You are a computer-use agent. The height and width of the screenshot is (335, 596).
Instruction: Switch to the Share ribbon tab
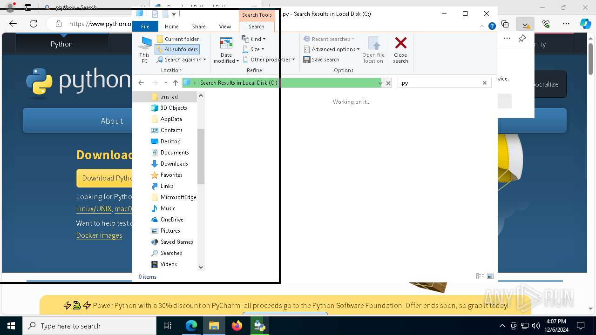(x=199, y=27)
